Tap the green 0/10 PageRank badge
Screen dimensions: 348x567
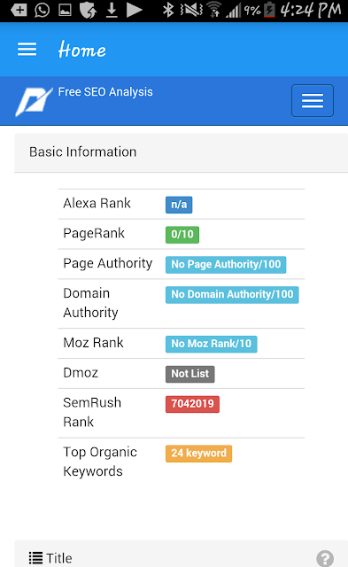pos(182,235)
